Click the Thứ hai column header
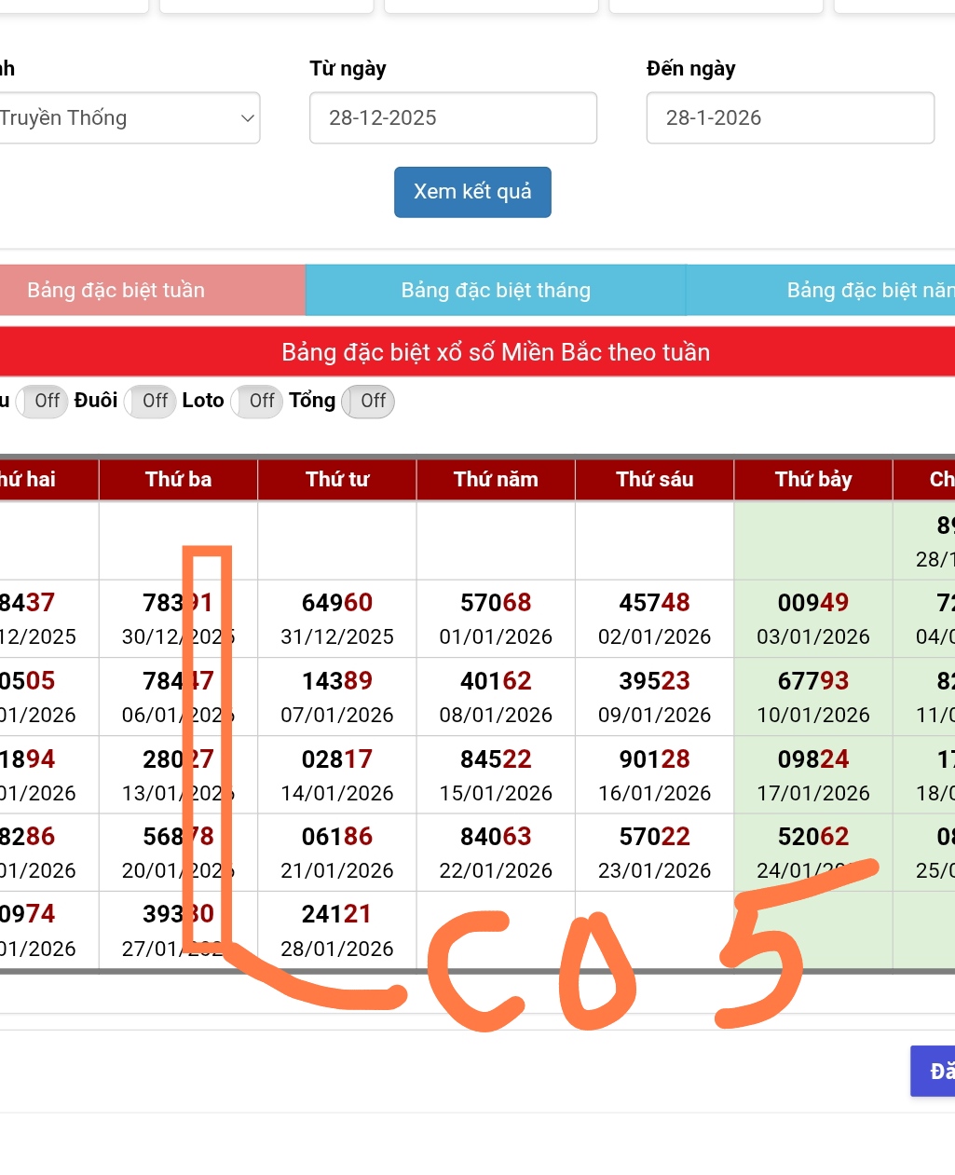The height and width of the screenshot is (1175, 955). (49, 479)
